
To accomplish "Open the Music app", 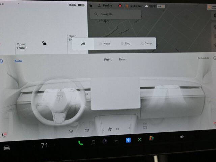I will pyautogui.click(x=93, y=142).
